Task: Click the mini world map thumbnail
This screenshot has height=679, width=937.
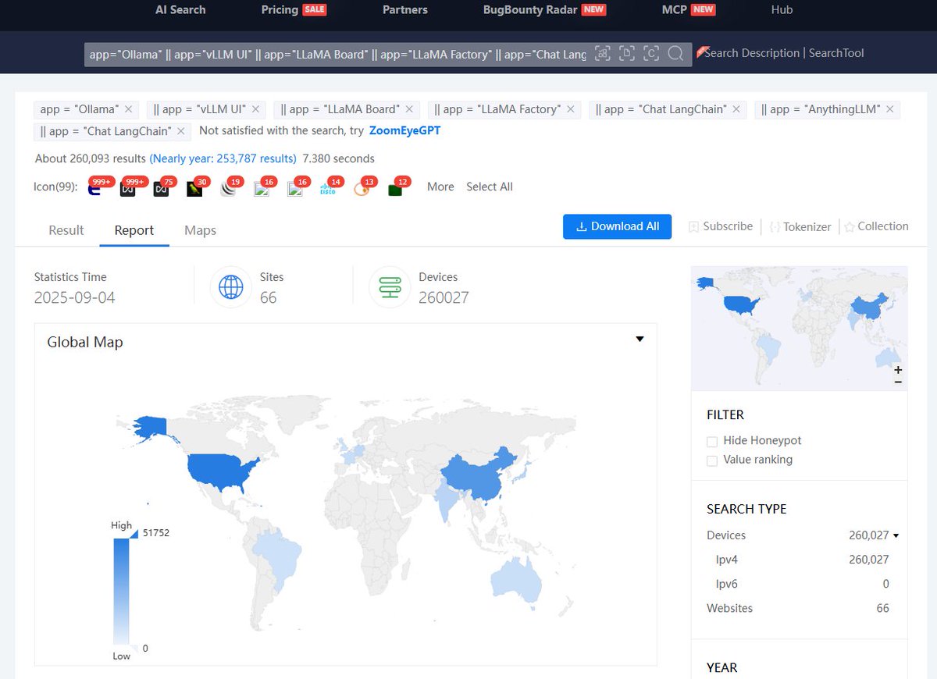Action: (x=799, y=328)
